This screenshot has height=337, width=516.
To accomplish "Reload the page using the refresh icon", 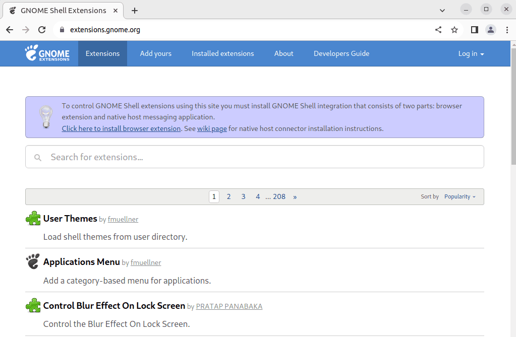I will click(42, 30).
